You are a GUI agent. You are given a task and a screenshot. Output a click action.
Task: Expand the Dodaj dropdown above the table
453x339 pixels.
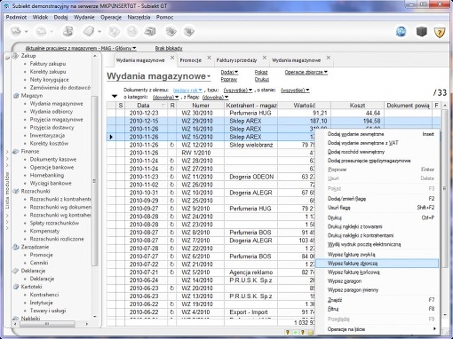230,72
